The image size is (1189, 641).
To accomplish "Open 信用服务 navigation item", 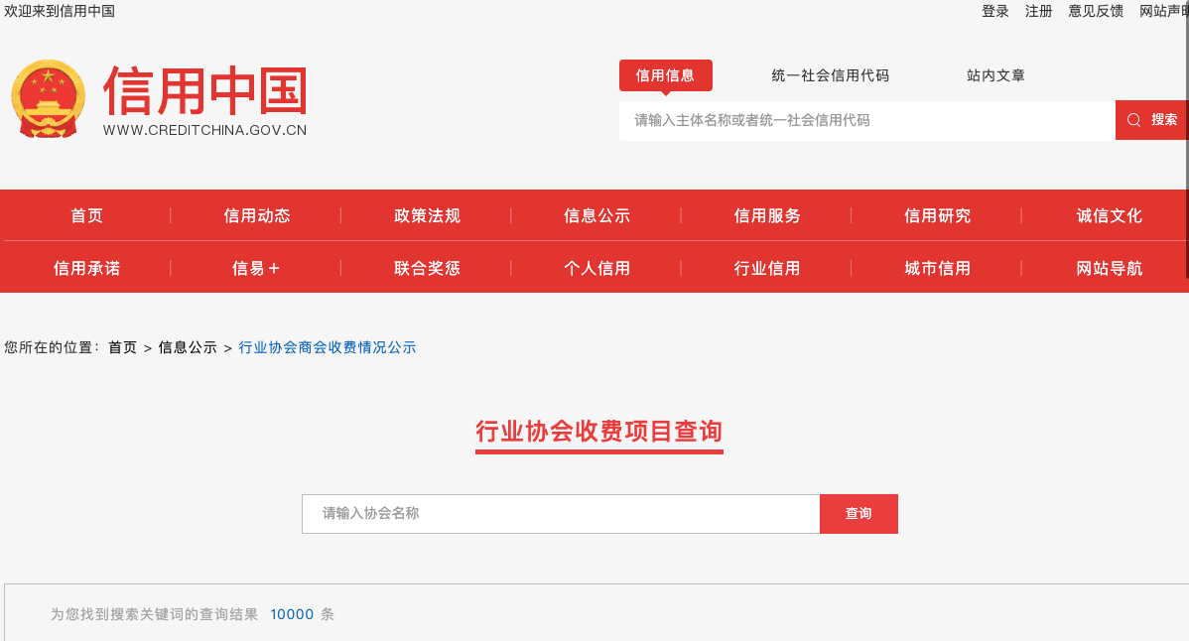I will point(766,216).
